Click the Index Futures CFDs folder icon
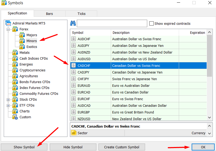216x151 pixels. [x=15, y=88]
